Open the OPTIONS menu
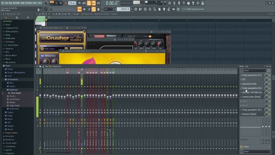This screenshot has height=155, width=275. pyautogui.click(x=29, y=3)
